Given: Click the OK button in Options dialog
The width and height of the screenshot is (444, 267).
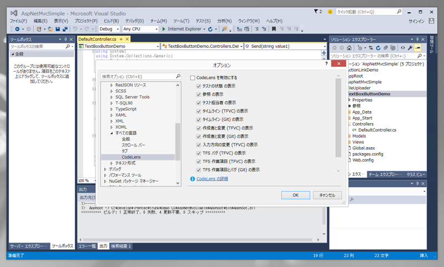Looking at the screenshot, I should [x=296, y=195].
